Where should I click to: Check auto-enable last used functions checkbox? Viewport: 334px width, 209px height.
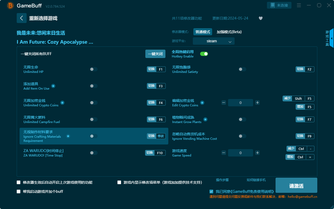coord(19,182)
